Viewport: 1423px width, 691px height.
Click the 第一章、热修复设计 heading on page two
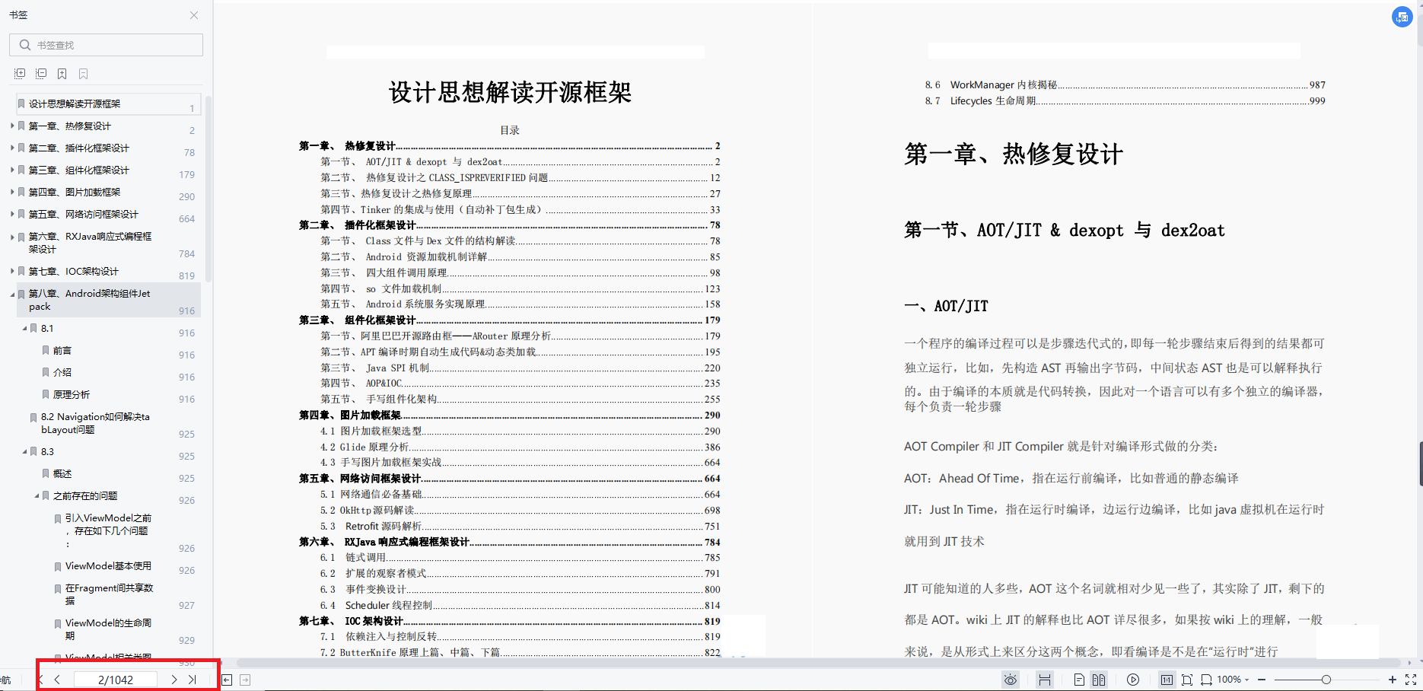pyautogui.click(x=1014, y=154)
